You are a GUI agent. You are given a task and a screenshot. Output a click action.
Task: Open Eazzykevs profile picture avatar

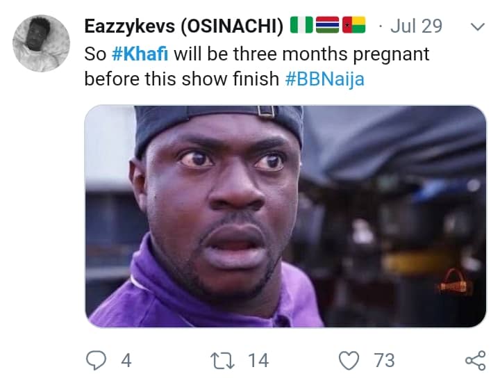42,43
